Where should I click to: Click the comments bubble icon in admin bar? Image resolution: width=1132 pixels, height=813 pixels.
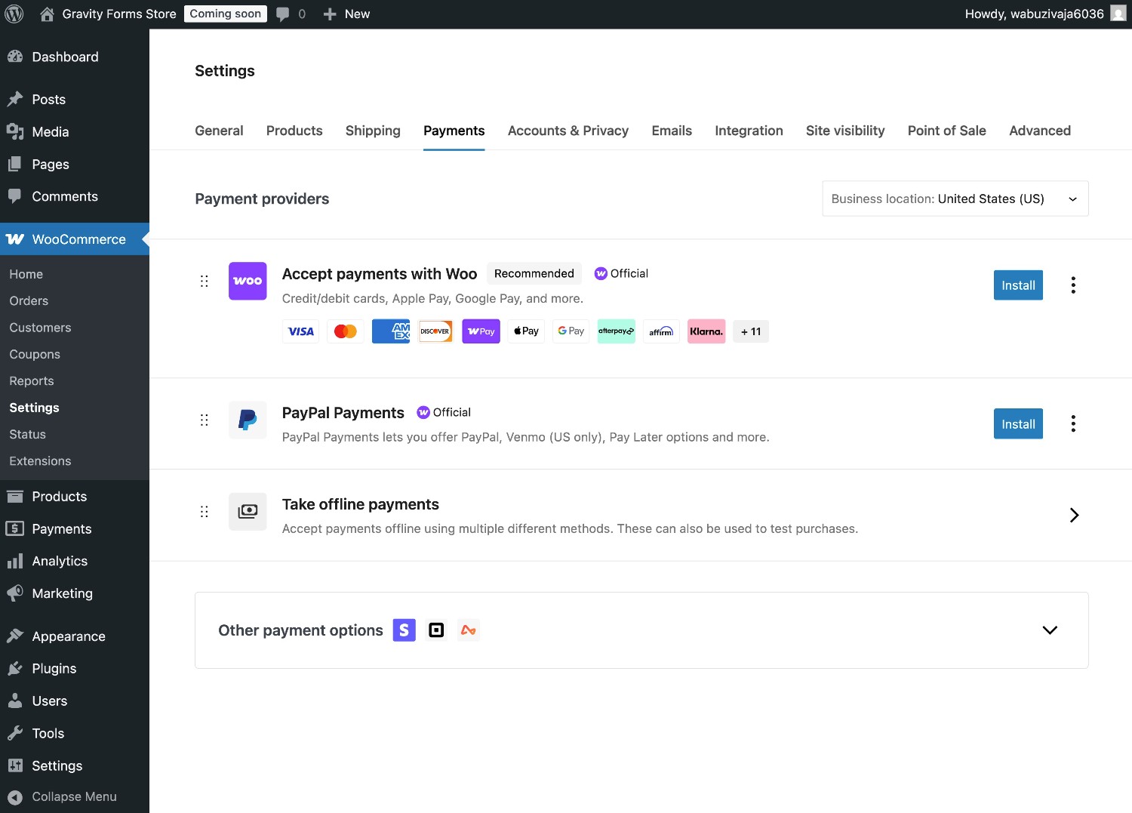click(x=283, y=14)
